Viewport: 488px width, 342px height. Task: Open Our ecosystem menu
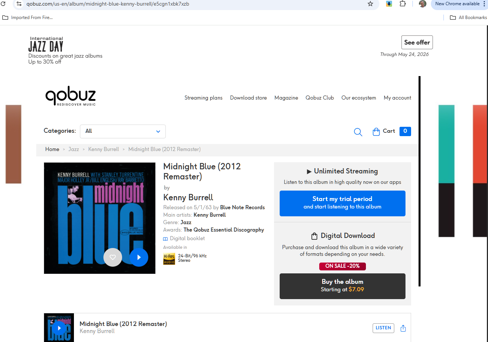click(x=359, y=98)
